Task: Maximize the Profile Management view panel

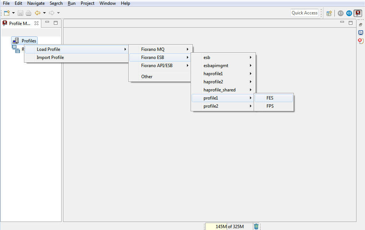Action: tap(56, 23)
